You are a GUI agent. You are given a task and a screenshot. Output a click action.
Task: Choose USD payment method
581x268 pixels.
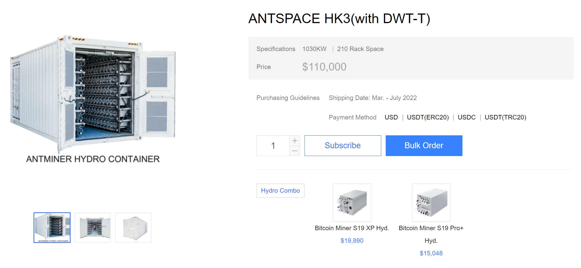(391, 117)
